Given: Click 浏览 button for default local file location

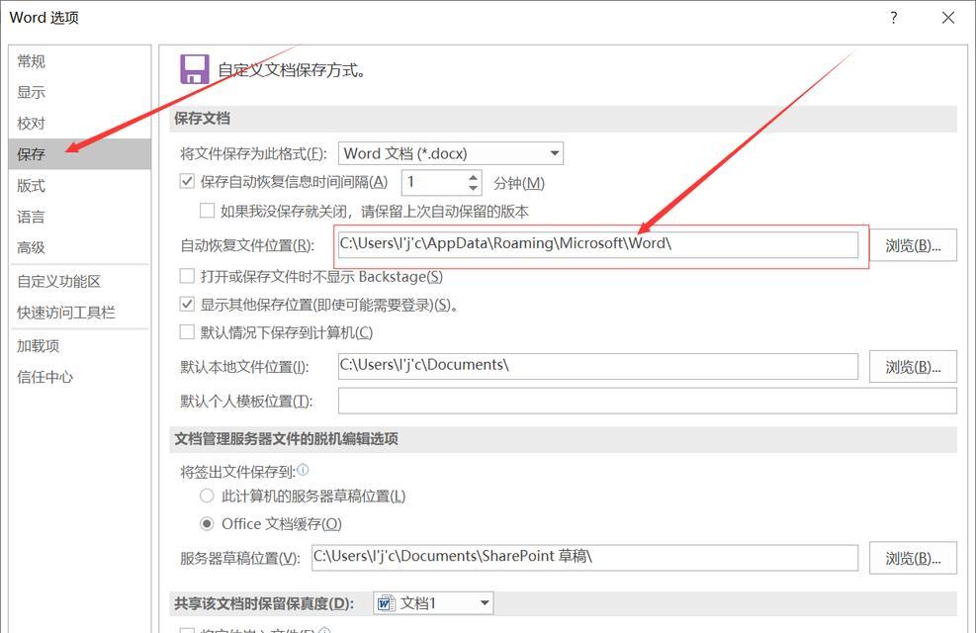Looking at the screenshot, I should 913,367.
